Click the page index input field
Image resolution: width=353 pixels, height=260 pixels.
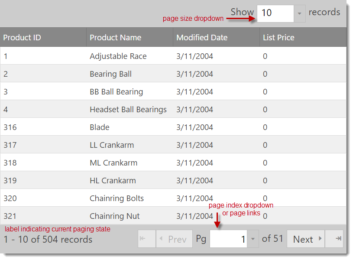point(228,239)
